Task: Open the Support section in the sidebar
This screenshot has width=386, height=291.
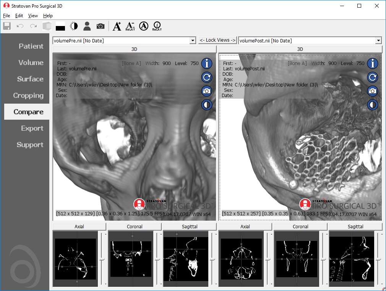Action: point(30,145)
